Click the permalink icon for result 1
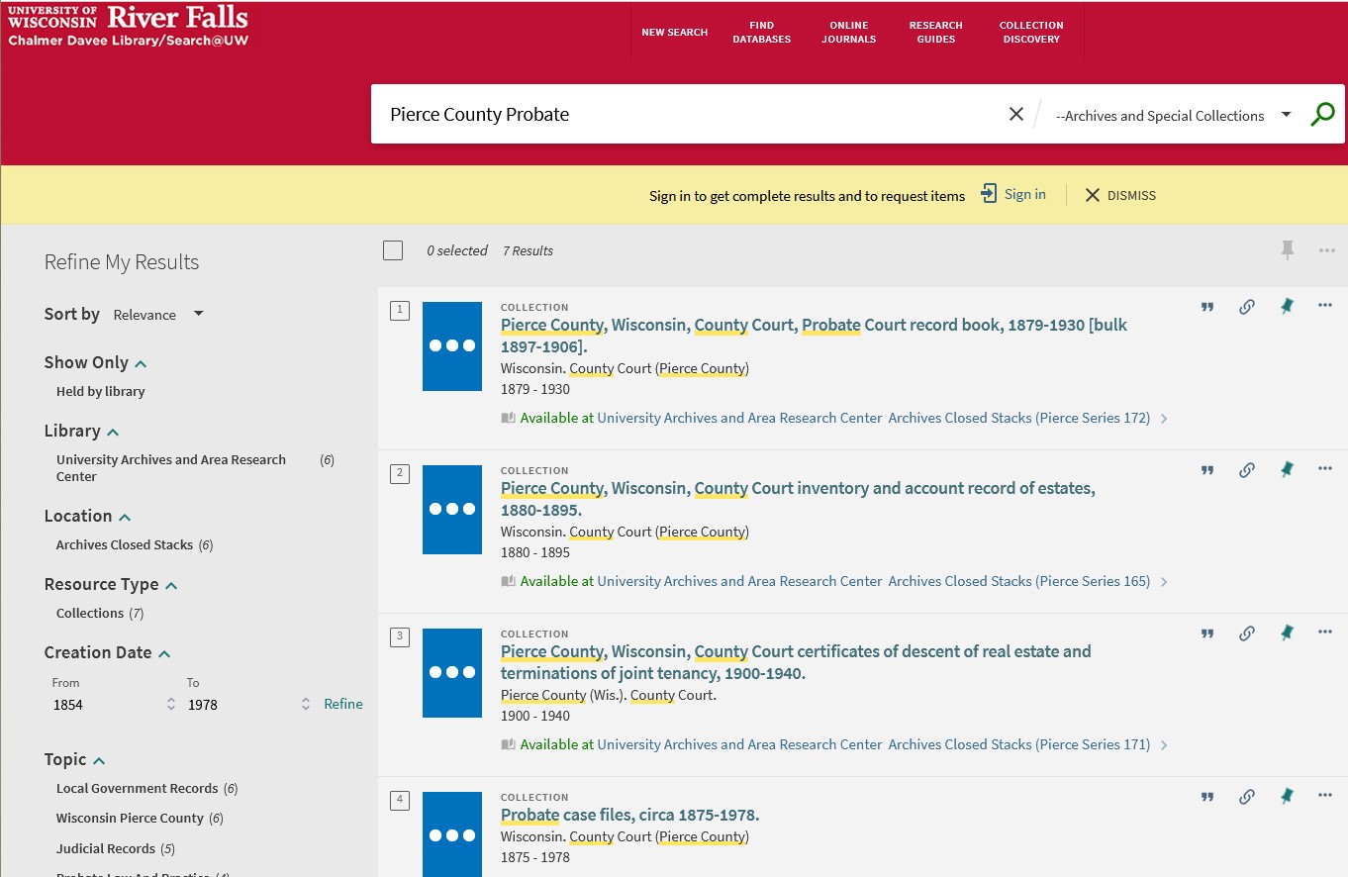The height and width of the screenshot is (877, 1348). [1247, 307]
